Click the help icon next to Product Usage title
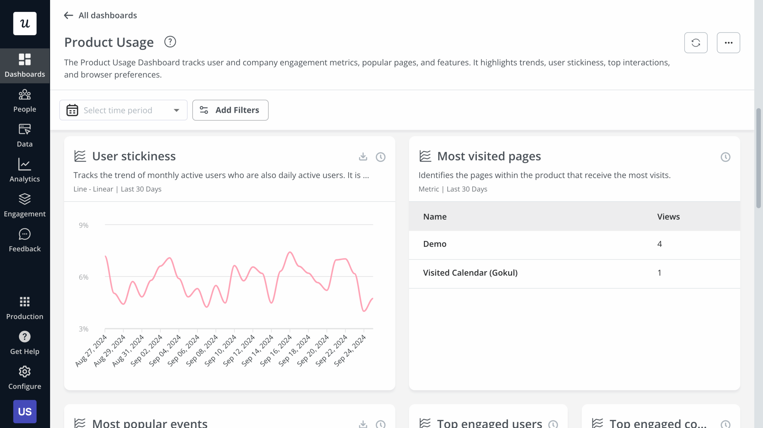The height and width of the screenshot is (428, 763). point(170,42)
